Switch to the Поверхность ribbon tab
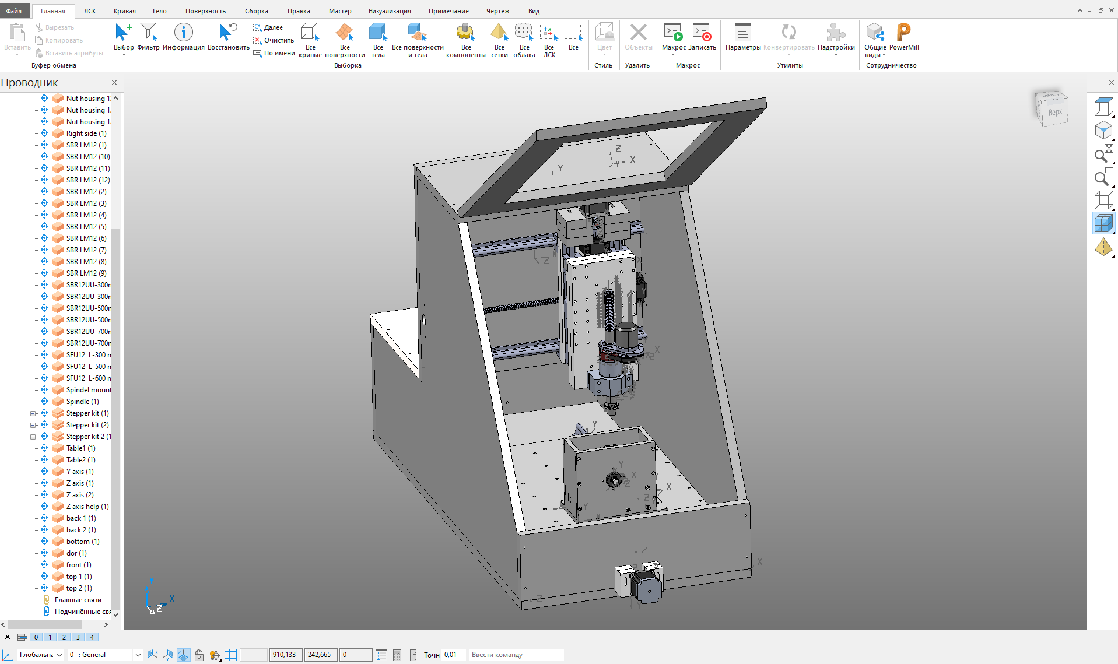The image size is (1118, 664). pos(205,11)
